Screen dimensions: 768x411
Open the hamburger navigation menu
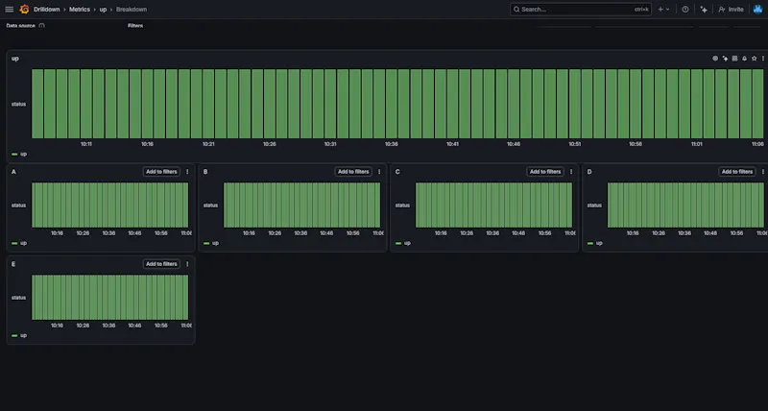9,10
